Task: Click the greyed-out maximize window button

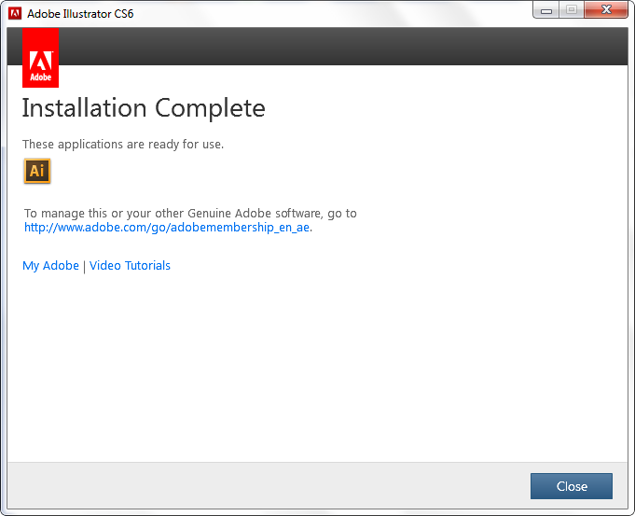Action: pos(571,10)
